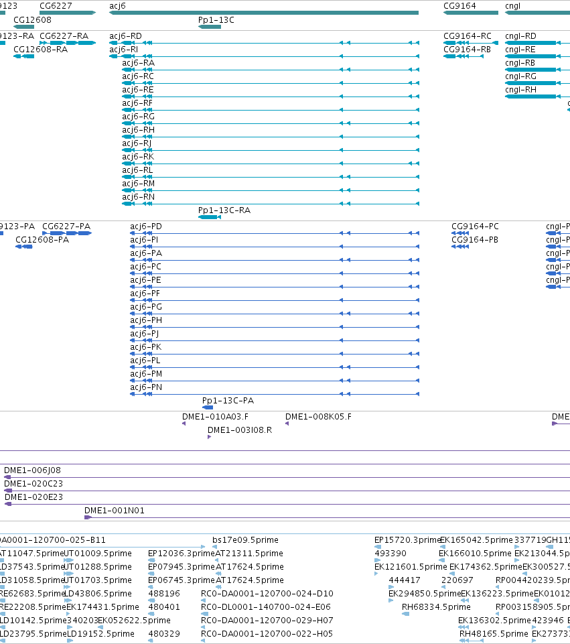Viewport: 570px width, 644px height.
Task: Click the acj6-RJ transcript label
Action: tap(137, 143)
